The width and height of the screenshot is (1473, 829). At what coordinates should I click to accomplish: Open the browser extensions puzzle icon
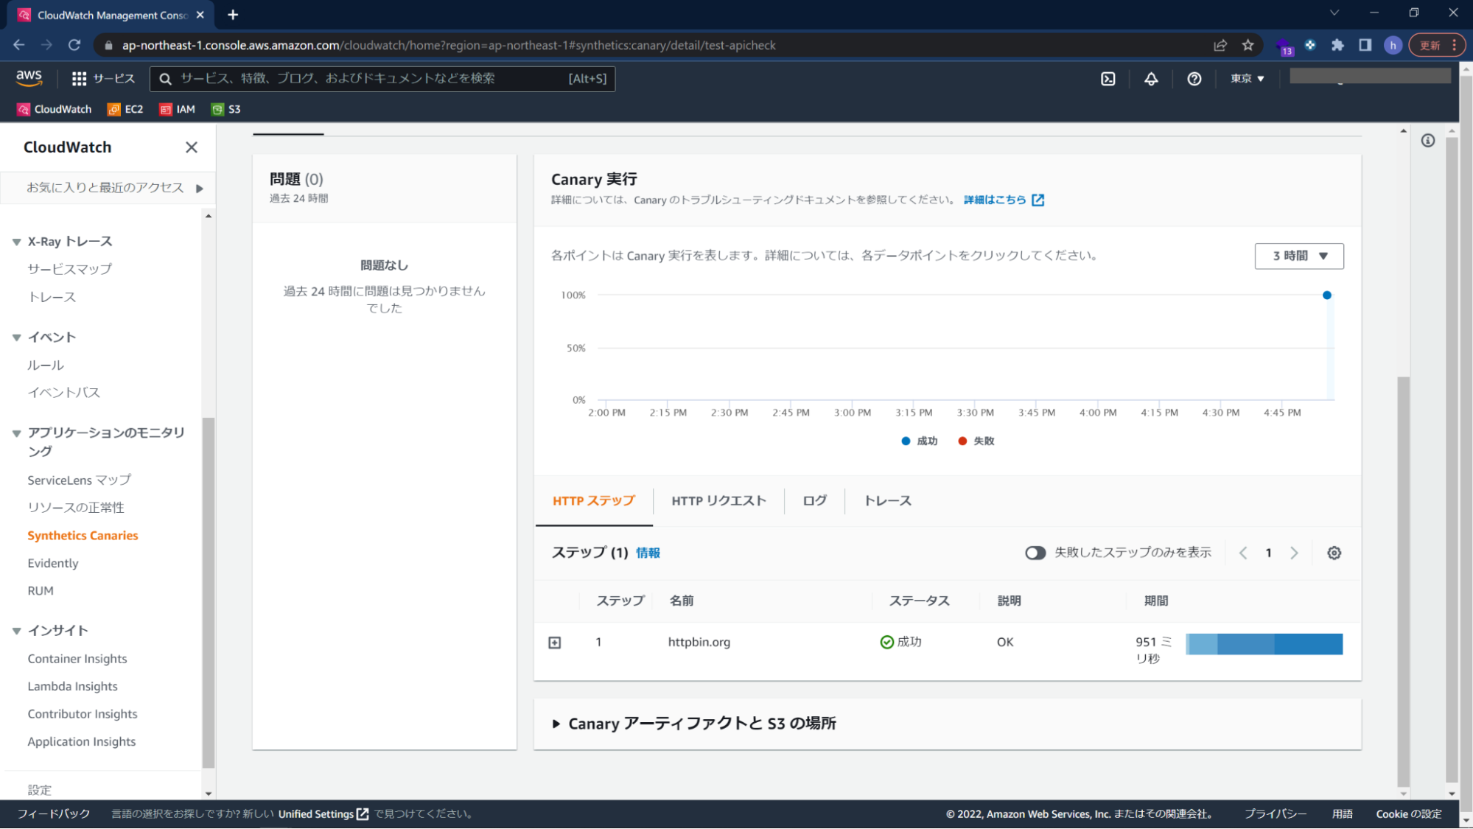point(1337,45)
